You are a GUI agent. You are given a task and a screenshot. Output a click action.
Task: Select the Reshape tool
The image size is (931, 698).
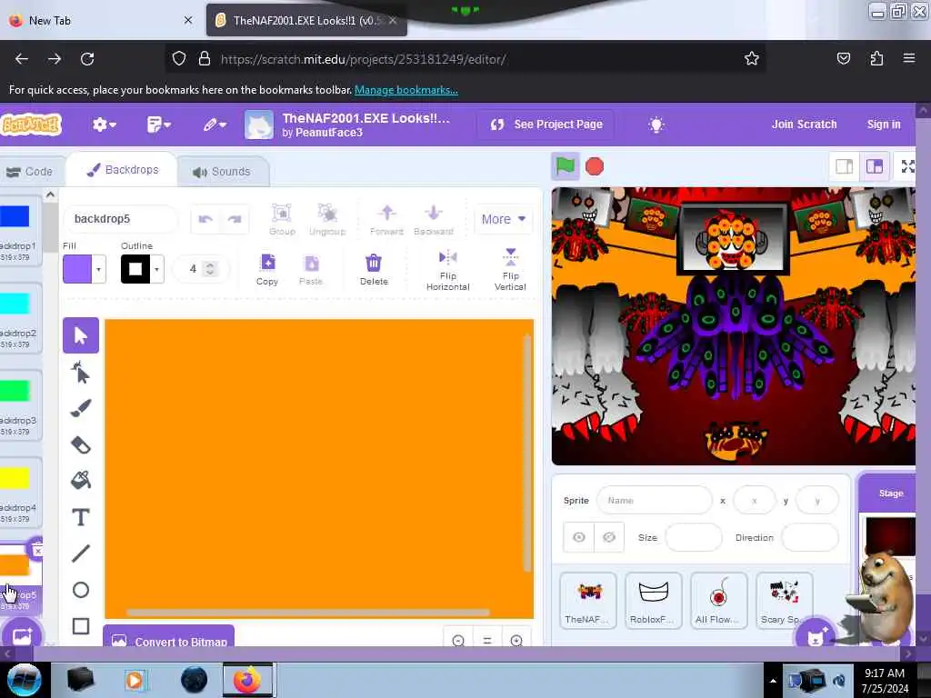[x=81, y=373]
